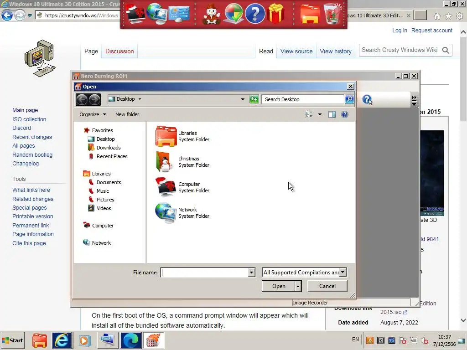Expand the address bar history dropdown
467x350 pixels.
pyautogui.click(x=243, y=99)
